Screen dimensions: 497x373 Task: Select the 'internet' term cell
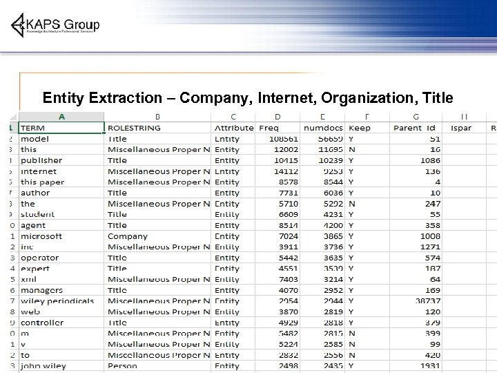[61, 171]
